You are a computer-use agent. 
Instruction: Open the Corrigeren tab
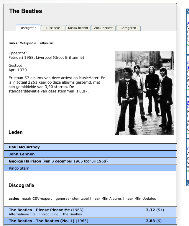tap(128, 28)
